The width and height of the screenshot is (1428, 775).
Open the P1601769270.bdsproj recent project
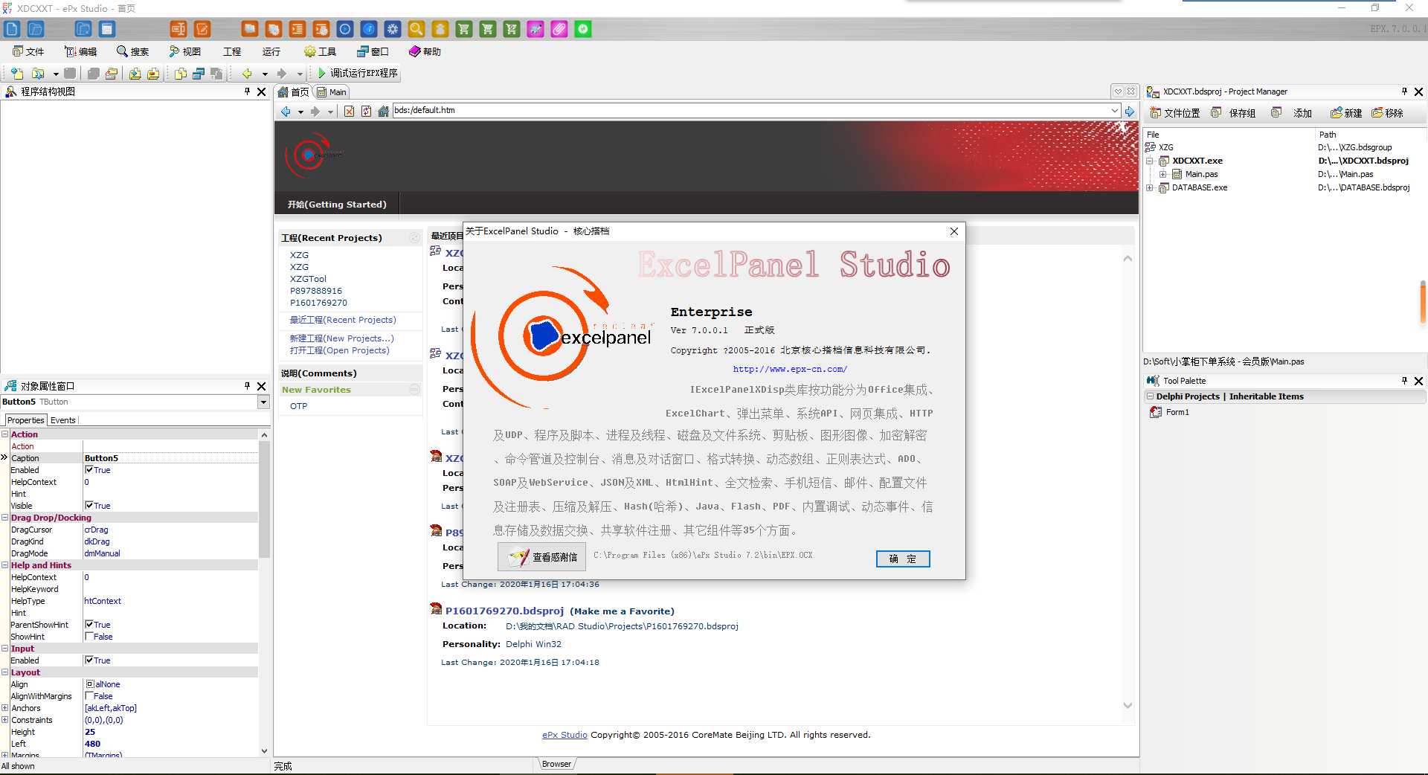coord(504,611)
